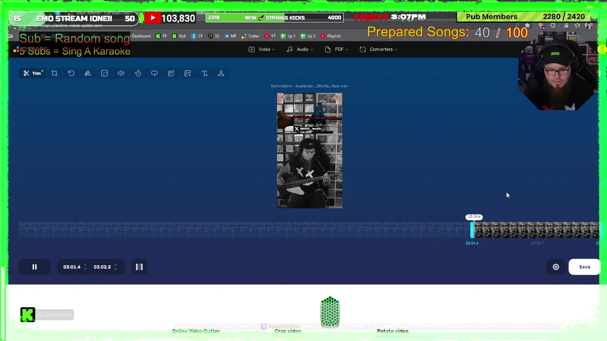The height and width of the screenshot is (341, 607).
Task: Open the CF bookmark
Action: [197, 36]
